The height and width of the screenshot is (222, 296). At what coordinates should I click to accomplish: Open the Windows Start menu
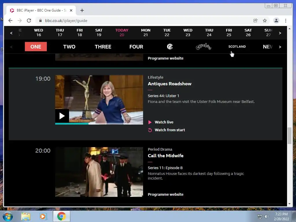(x=8, y=216)
